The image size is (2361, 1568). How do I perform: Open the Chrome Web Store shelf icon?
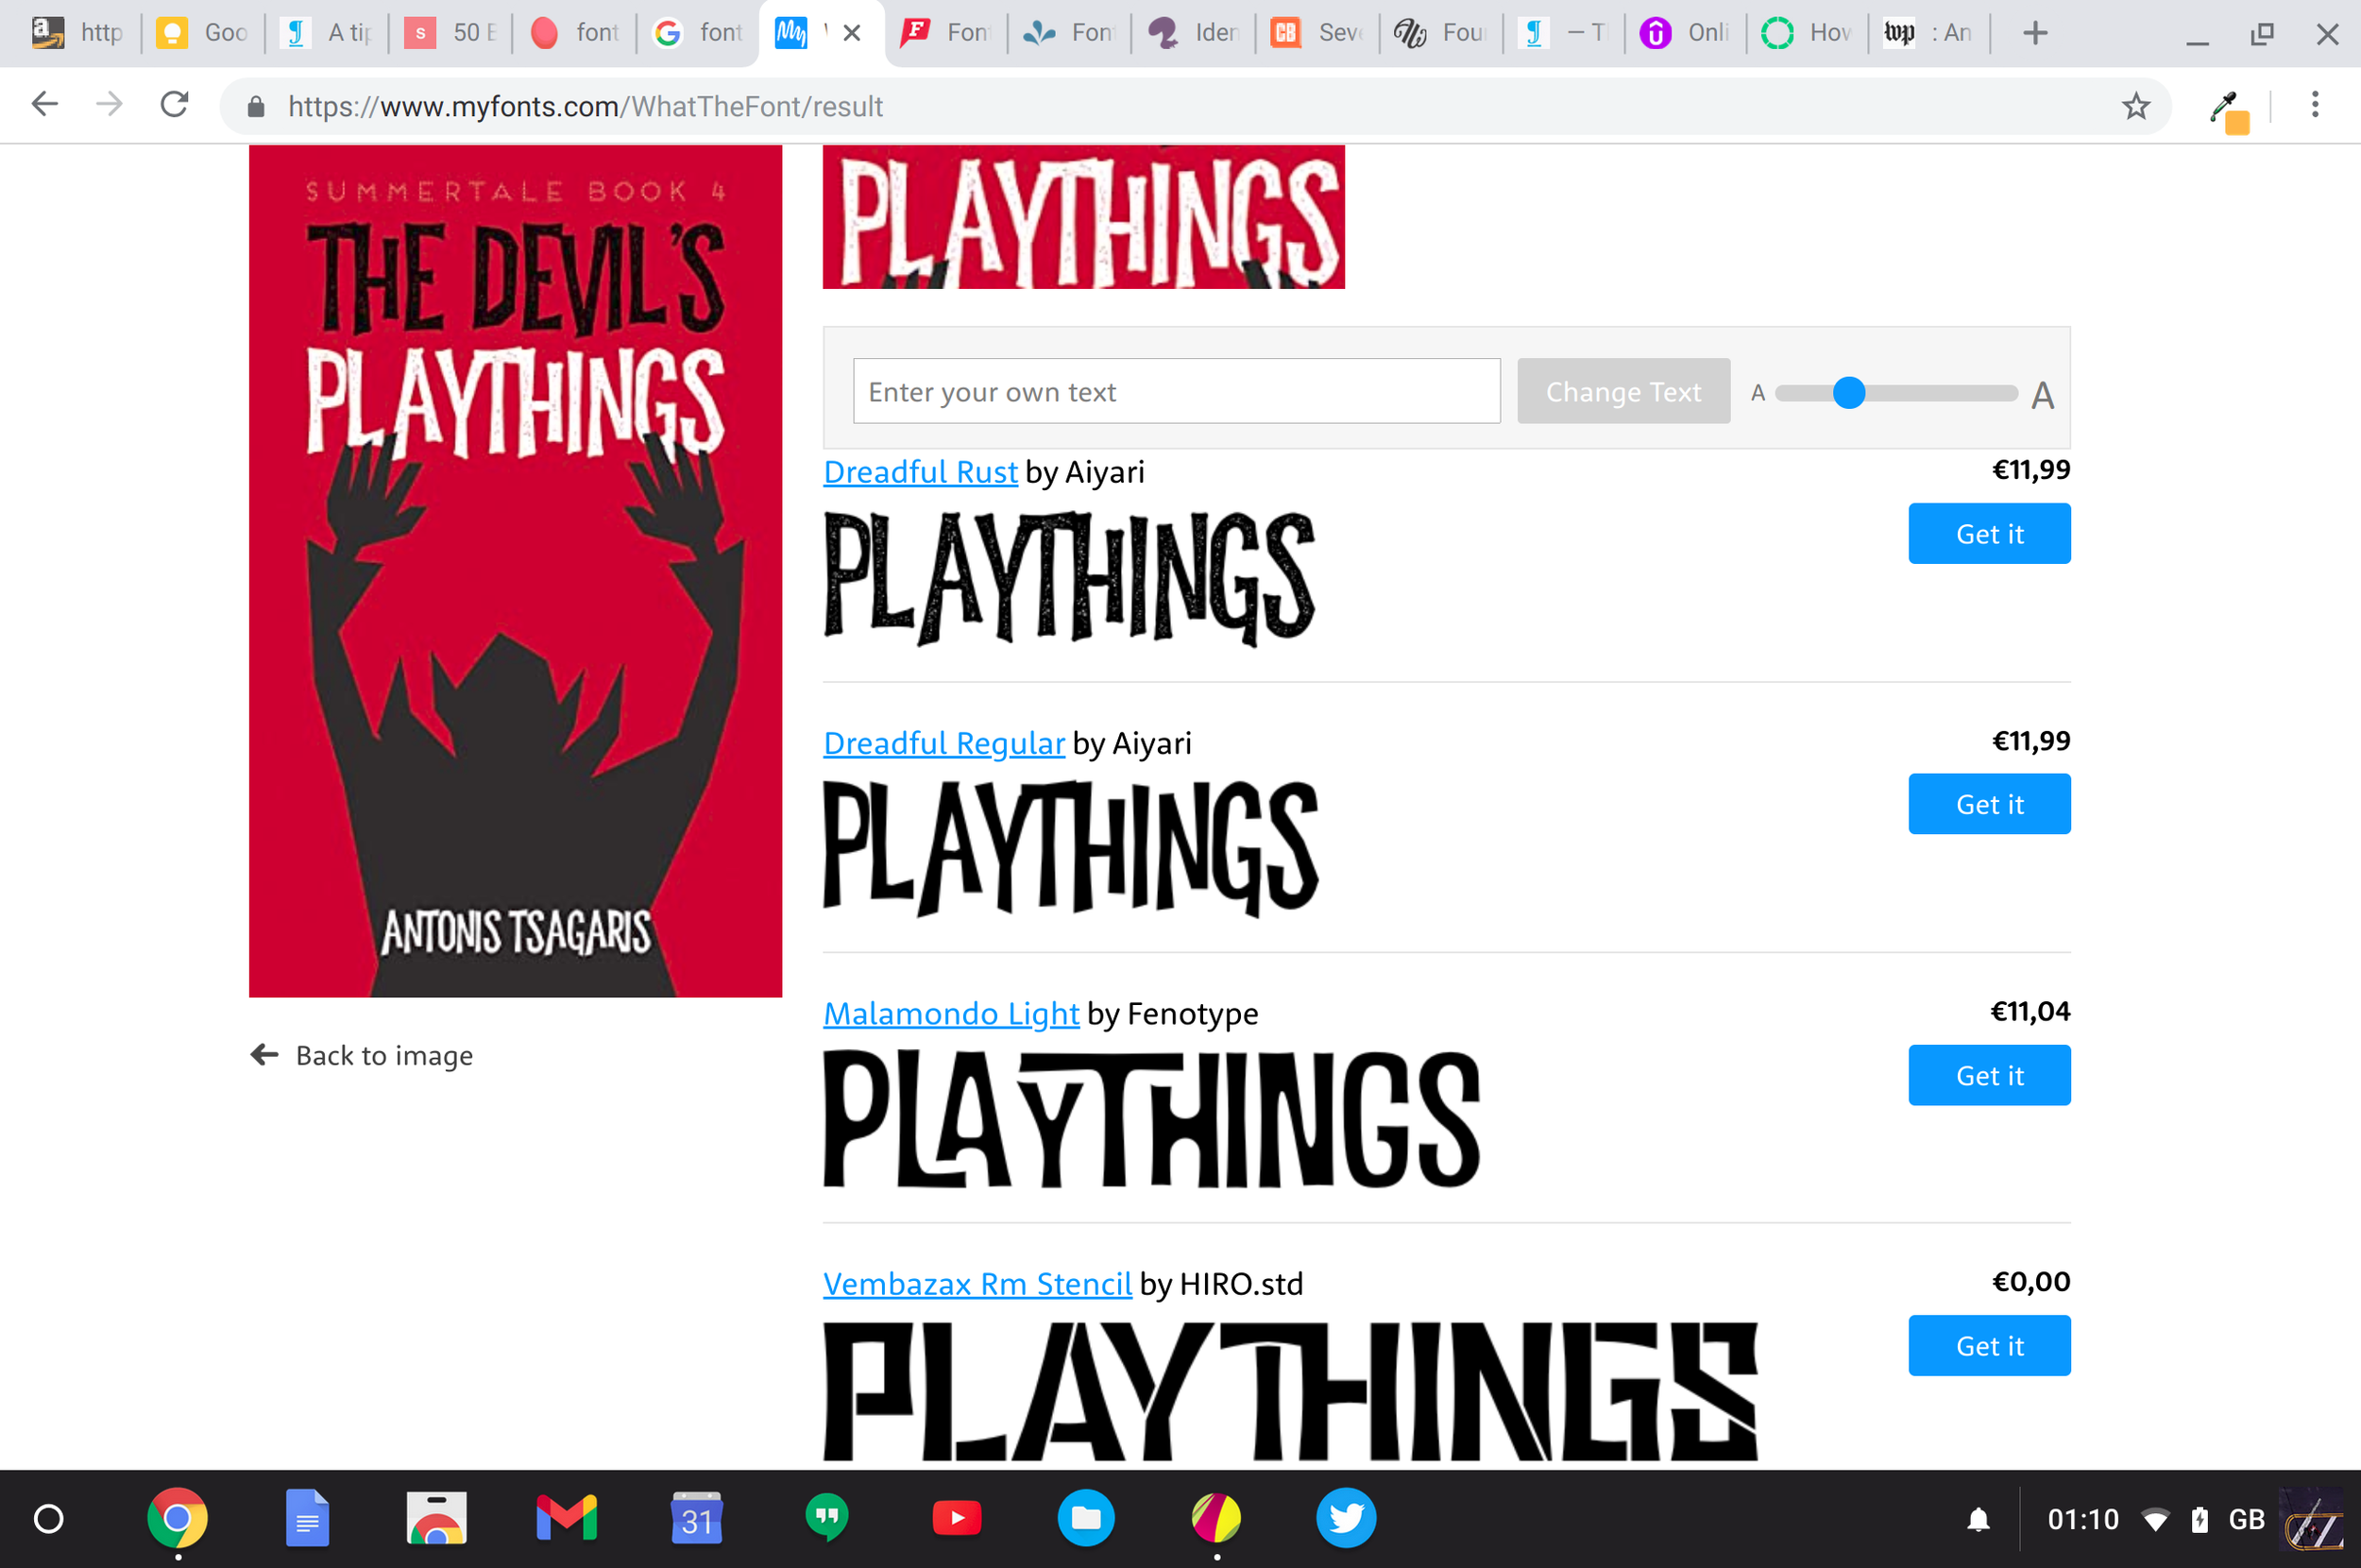(437, 1518)
